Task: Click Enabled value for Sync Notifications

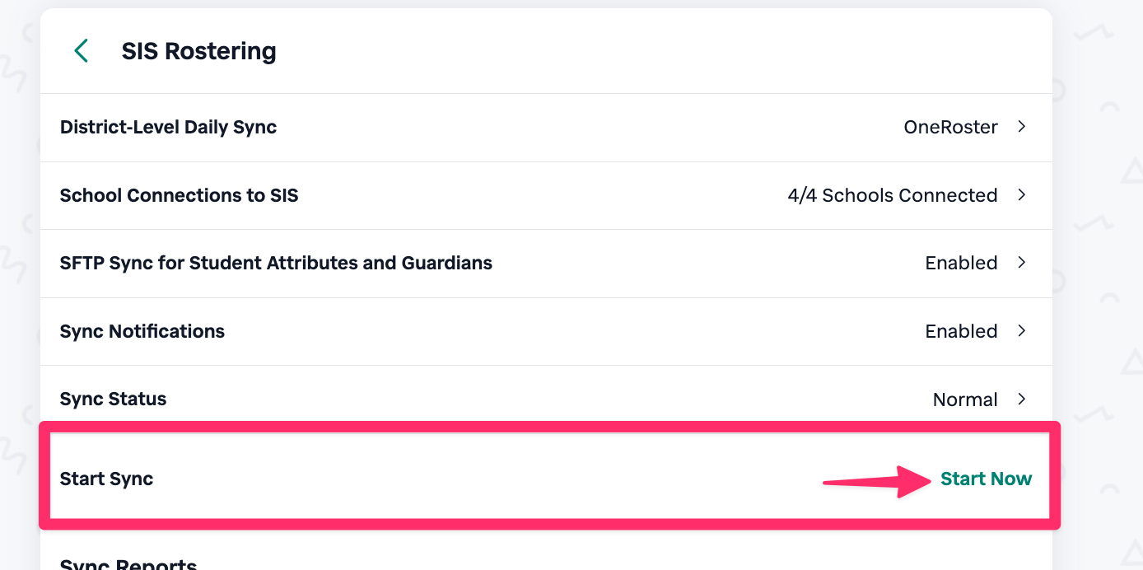Action: (x=961, y=331)
